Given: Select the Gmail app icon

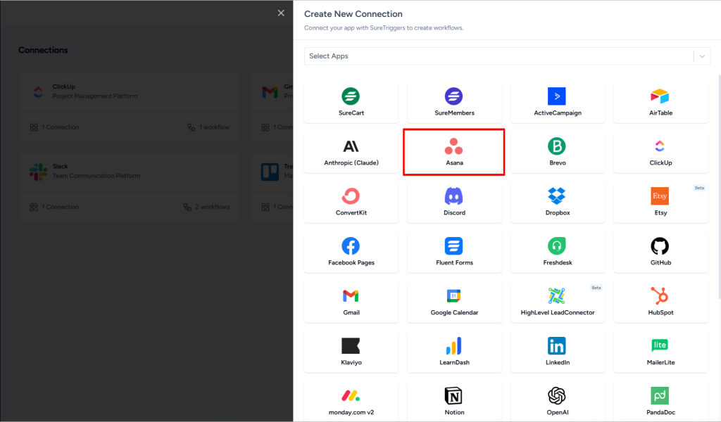Looking at the screenshot, I should [x=351, y=296].
